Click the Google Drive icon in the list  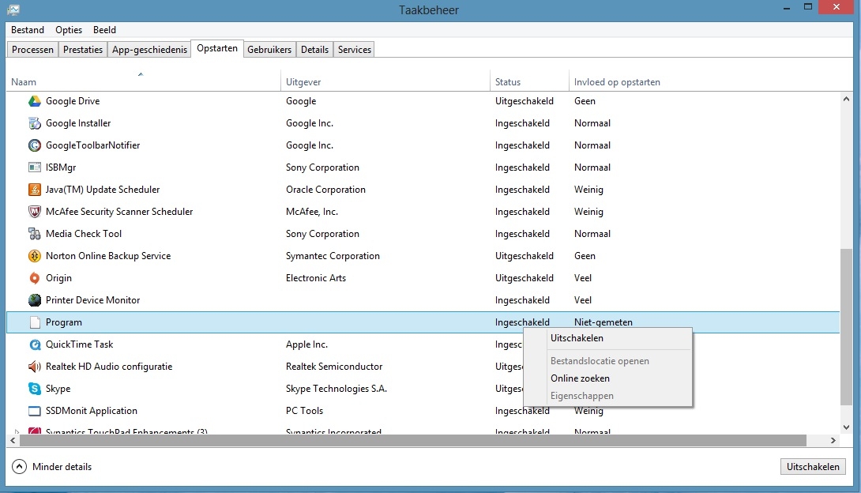[35, 101]
